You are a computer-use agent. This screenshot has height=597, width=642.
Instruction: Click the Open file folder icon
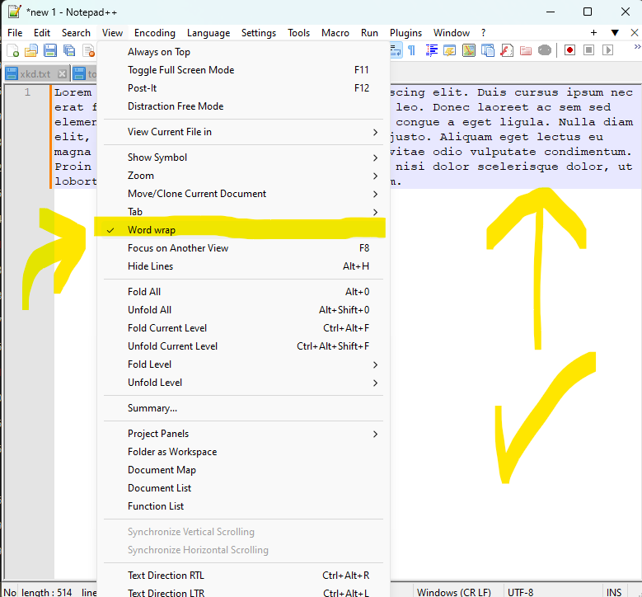point(31,50)
